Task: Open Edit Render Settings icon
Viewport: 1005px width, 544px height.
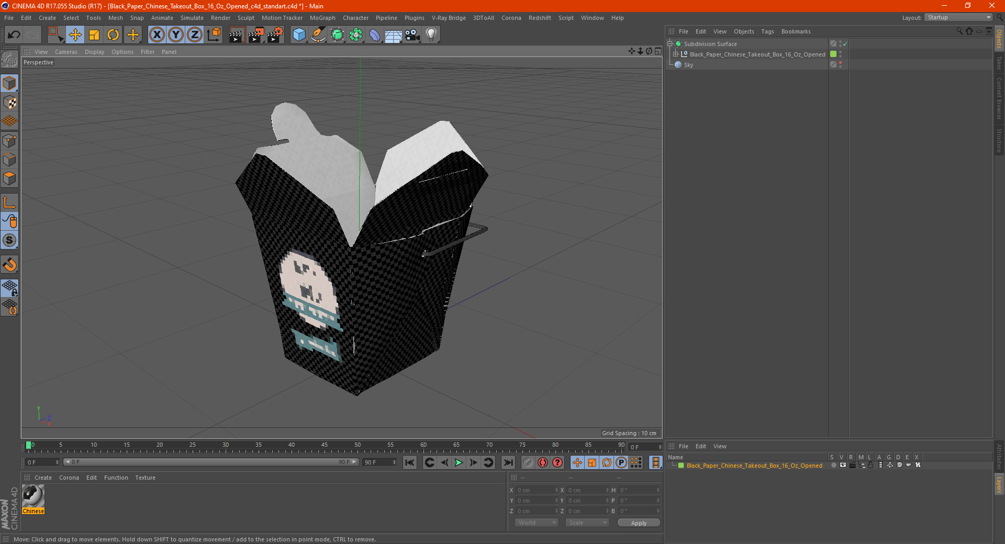Action: coord(275,35)
